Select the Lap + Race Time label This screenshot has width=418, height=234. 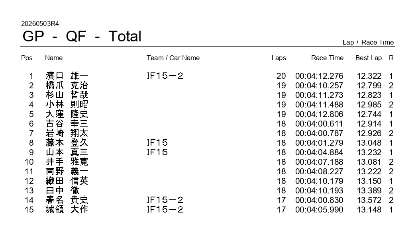click(368, 42)
